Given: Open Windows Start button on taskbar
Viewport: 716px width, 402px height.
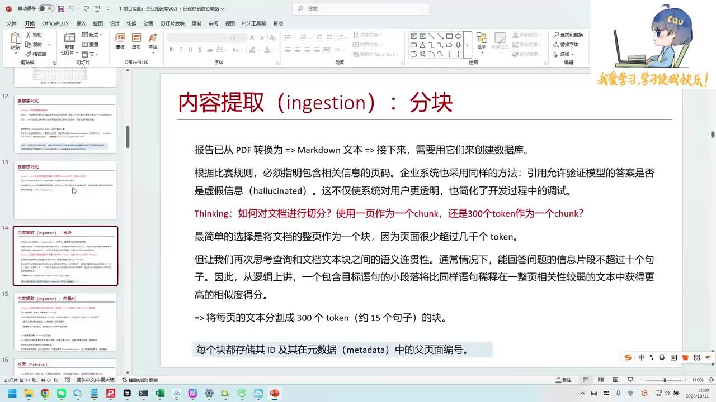Looking at the screenshot, I should (12, 393).
